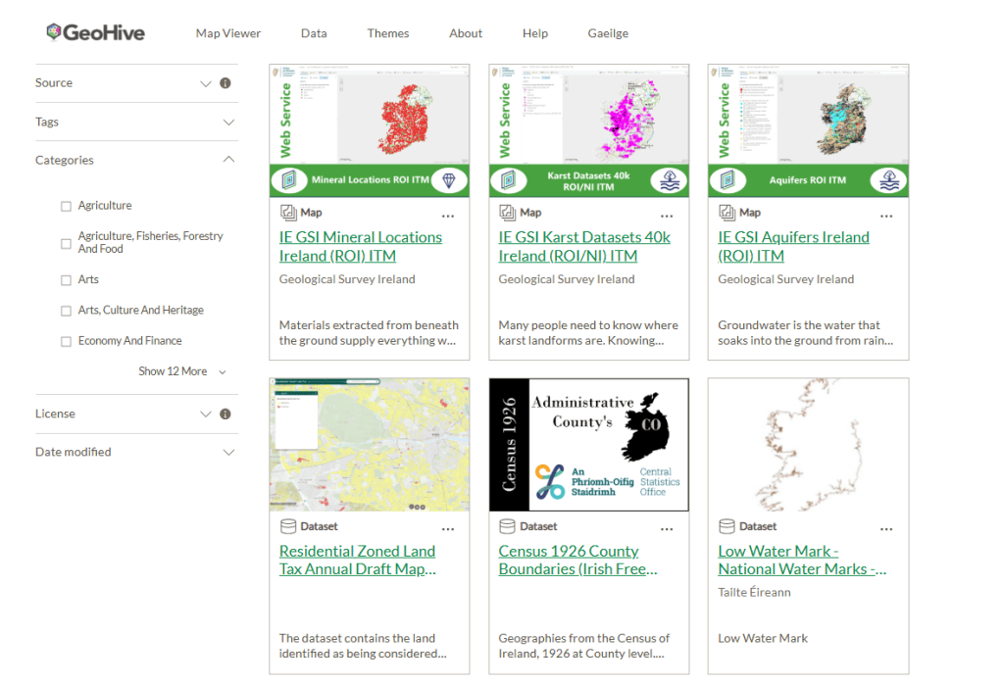Open Low Water Mark National Water Marks link
1003x684 pixels.
click(x=802, y=560)
